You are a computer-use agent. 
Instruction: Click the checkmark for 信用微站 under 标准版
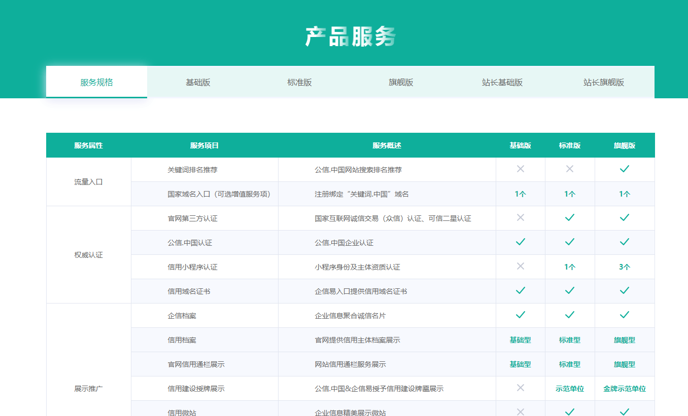click(x=570, y=411)
